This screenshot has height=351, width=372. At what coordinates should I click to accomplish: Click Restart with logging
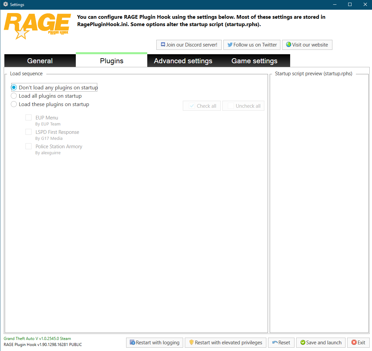pyautogui.click(x=155, y=343)
